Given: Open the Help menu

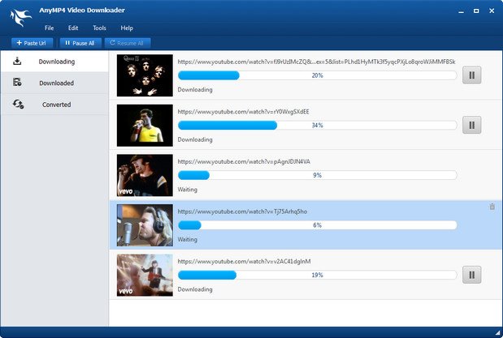Looking at the screenshot, I should tap(127, 28).
